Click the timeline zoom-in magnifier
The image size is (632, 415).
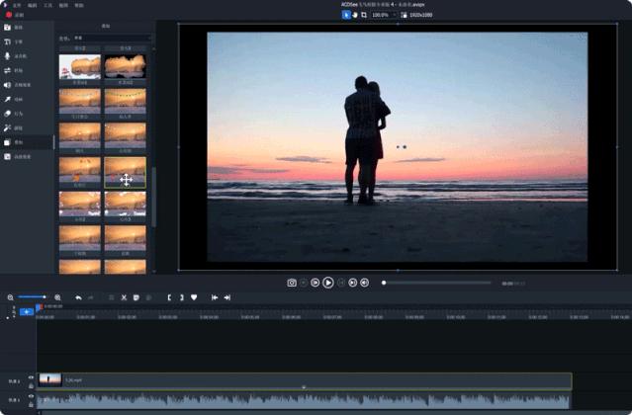[57, 296]
